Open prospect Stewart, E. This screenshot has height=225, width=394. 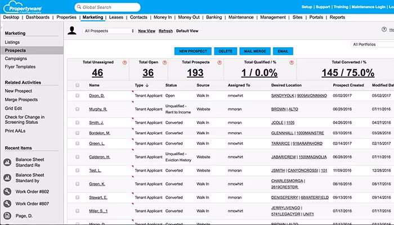pos(98,197)
